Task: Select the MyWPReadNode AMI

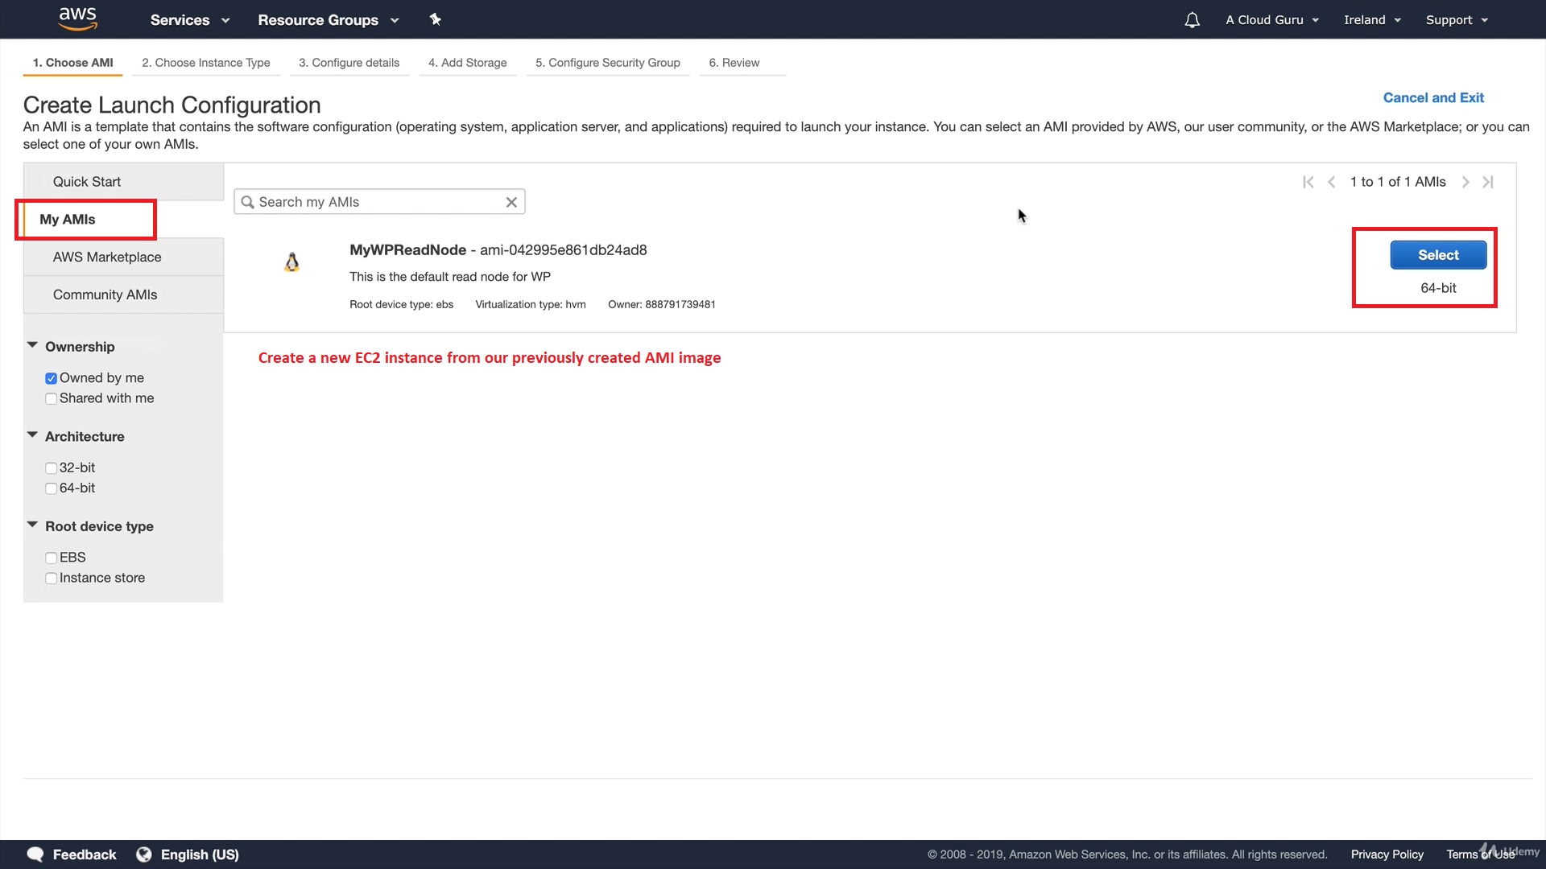Action: pos(1438,255)
